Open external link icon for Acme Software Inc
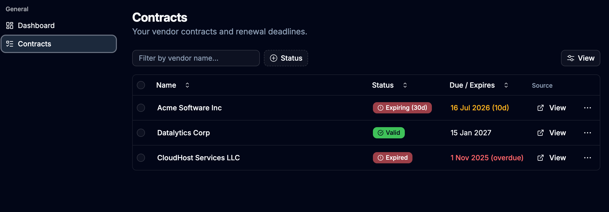The image size is (609, 212). pos(540,108)
